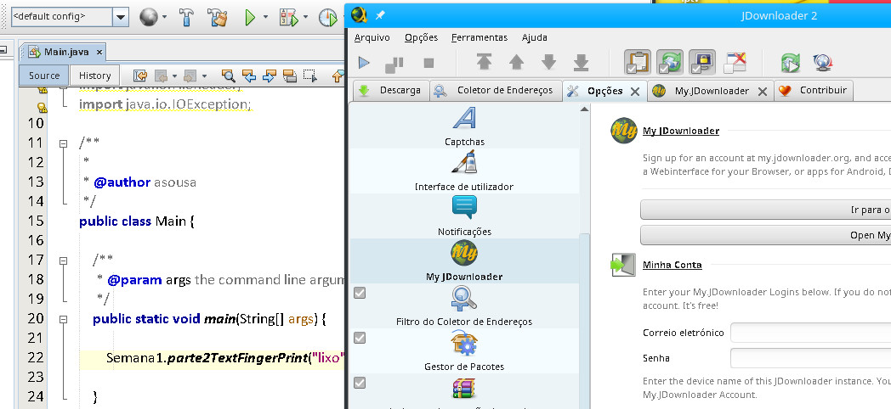Toggle Filtro do Coletor de Endereços checkbox

coord(359,293)
